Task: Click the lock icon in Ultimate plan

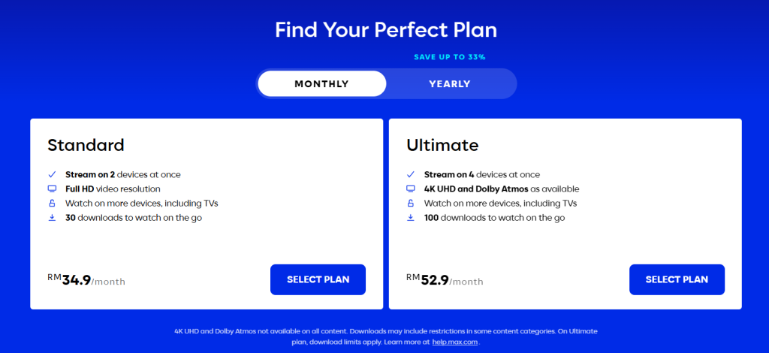Action: 411,203
